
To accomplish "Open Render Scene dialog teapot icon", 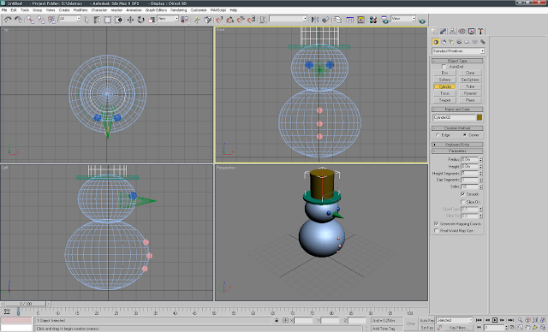I will pyautogui.click(x=384, y=20).
